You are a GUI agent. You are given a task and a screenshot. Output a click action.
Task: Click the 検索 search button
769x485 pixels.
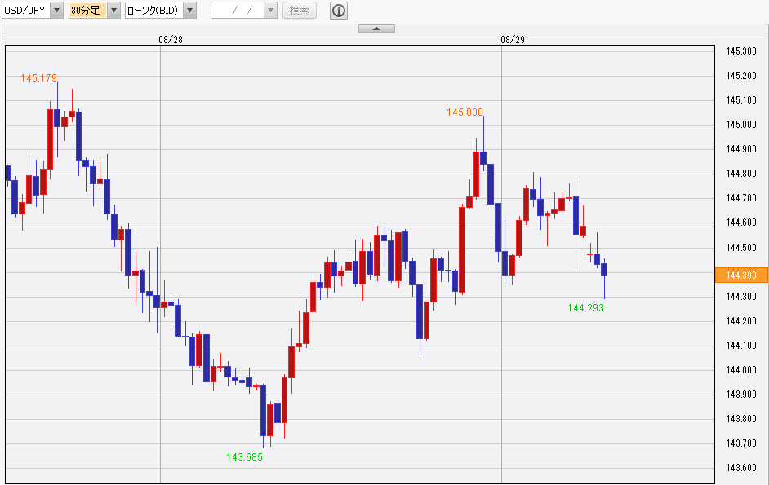(x=299, y=11)
